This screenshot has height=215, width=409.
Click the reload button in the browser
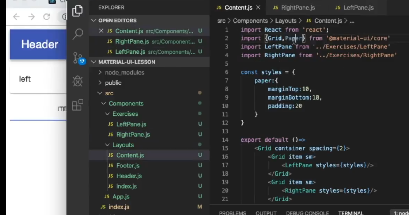(47, 17)
